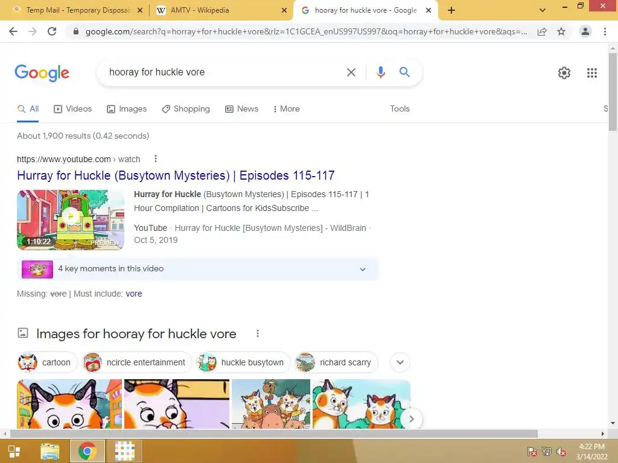This screenshot has height=463, width=618.
Task: Show next images with arrow button
Action: click(411, 419)
